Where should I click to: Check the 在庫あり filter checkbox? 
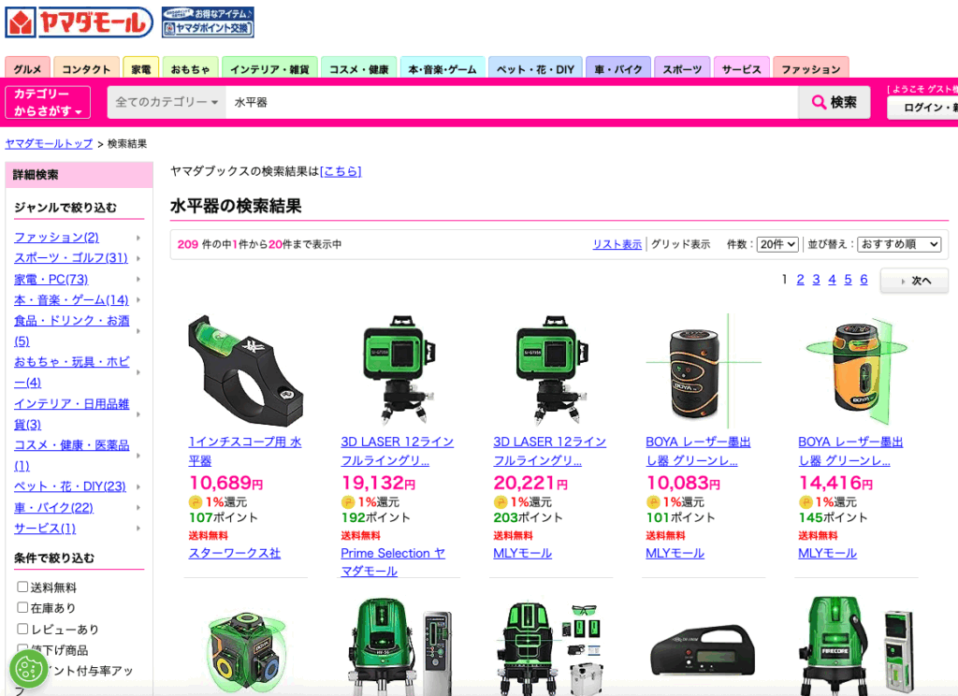click(22, 607)
